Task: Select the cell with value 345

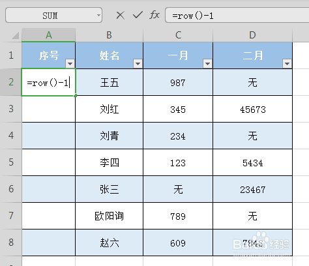Action: 178,109
